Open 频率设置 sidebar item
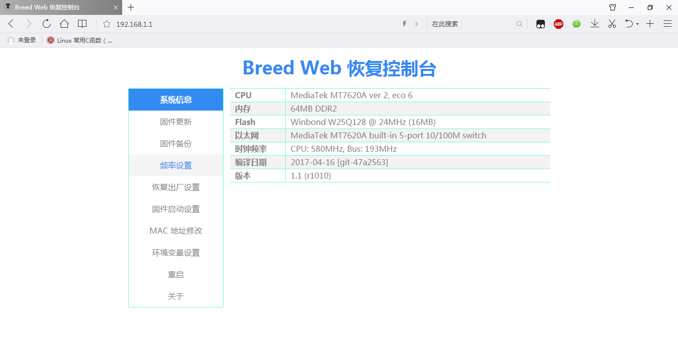This screenshot has width=678, height=361. (x=176, y=166)
